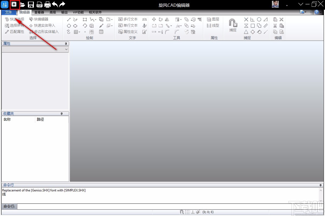325x216 pixels.
Task: Click the copy icon in the edit group
Action: 275,32
